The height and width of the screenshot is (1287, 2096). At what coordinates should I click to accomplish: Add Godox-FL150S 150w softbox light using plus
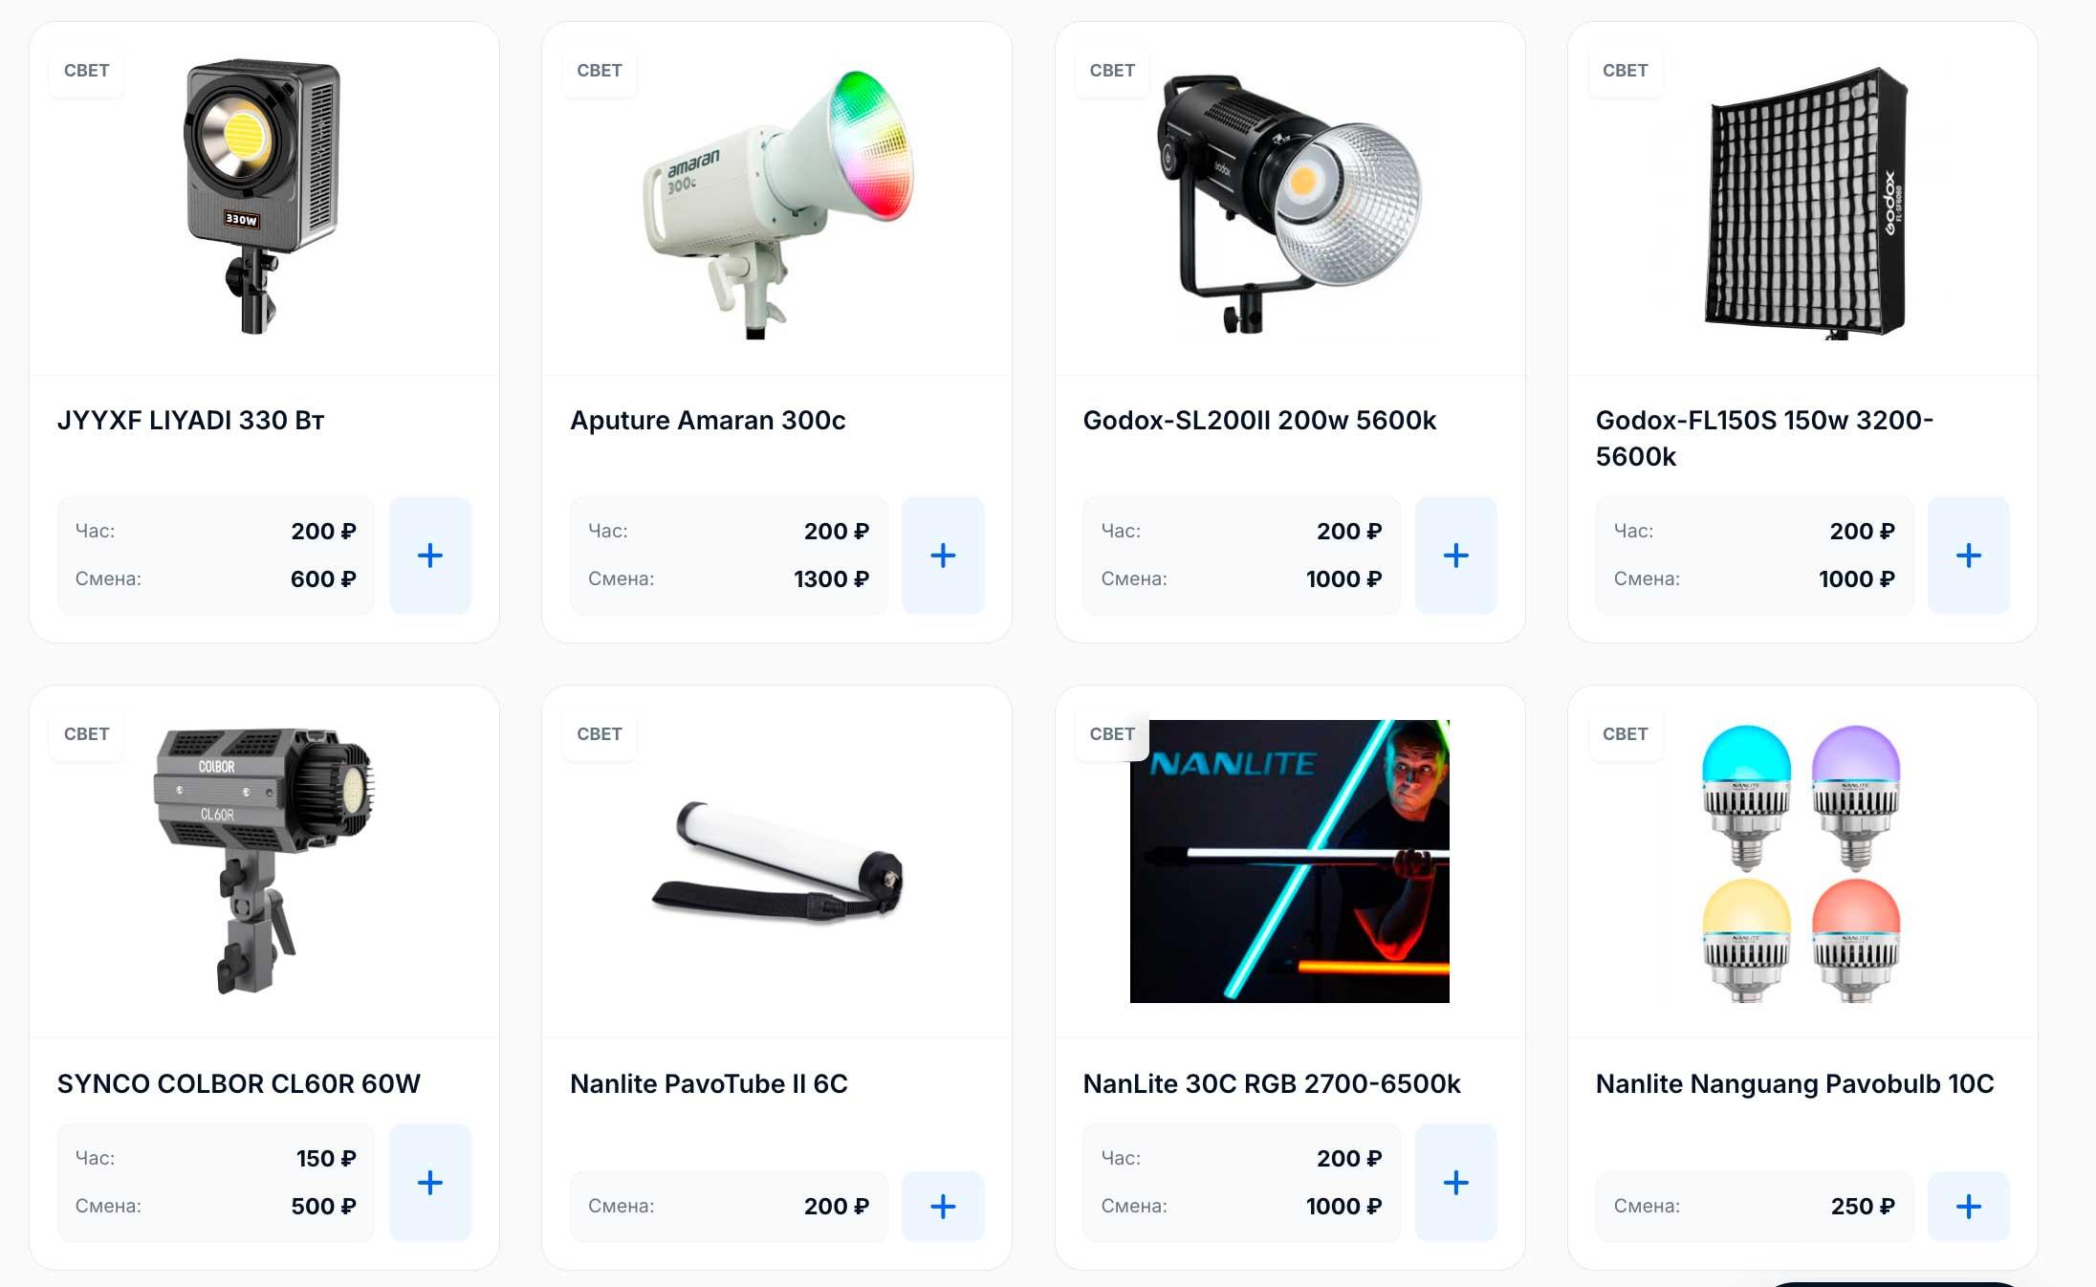[x=1968, y=555]
